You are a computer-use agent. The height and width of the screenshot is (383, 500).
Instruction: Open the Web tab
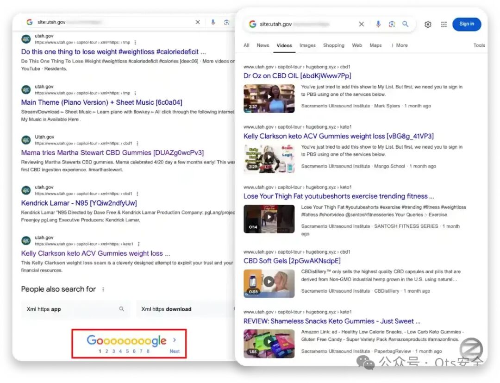tap(357, 45)
